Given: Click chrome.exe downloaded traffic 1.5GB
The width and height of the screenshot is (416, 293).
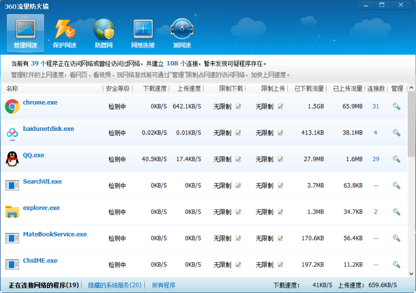Looking at the screenshot, I should [316, 106].
